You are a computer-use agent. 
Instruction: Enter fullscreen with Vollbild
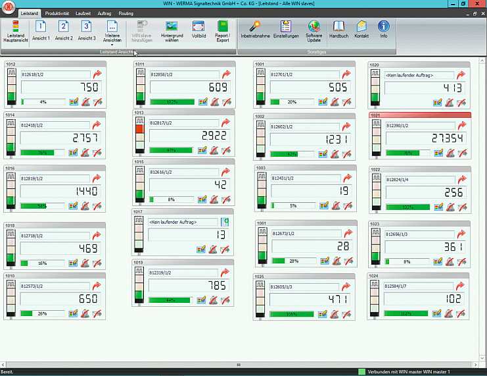pyautogui.click(x=198, y=30)
